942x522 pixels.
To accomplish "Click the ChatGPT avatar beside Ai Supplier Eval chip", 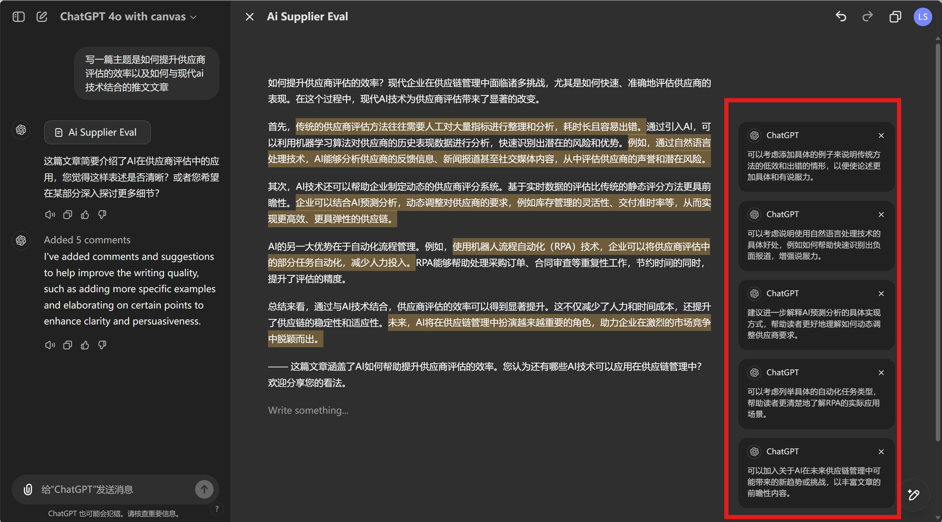I will [21, 130].
